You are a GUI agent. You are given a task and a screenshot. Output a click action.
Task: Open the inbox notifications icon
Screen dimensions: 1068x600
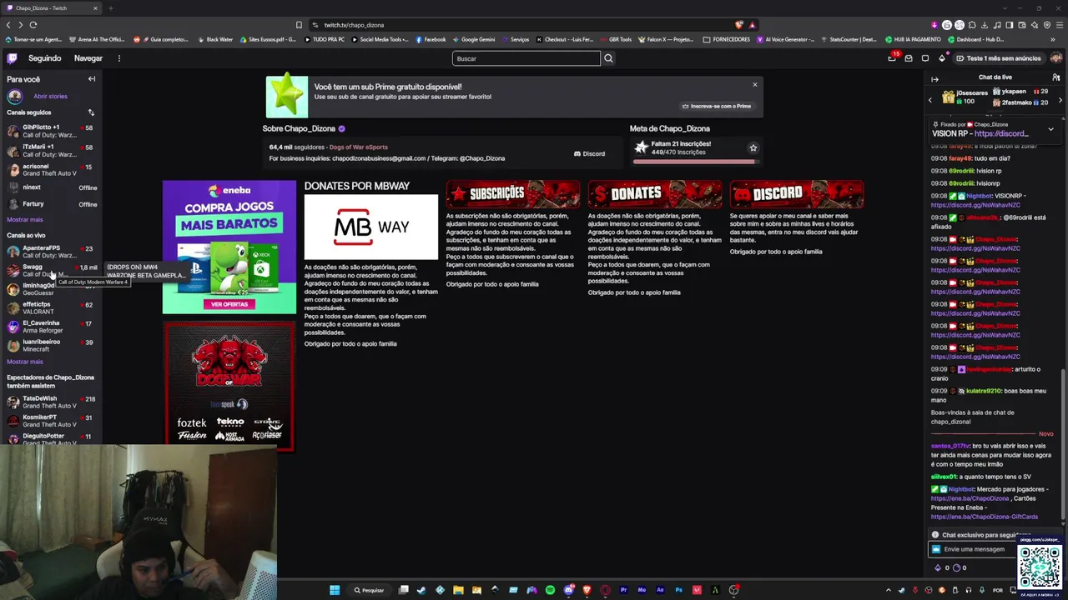(909, 58)
